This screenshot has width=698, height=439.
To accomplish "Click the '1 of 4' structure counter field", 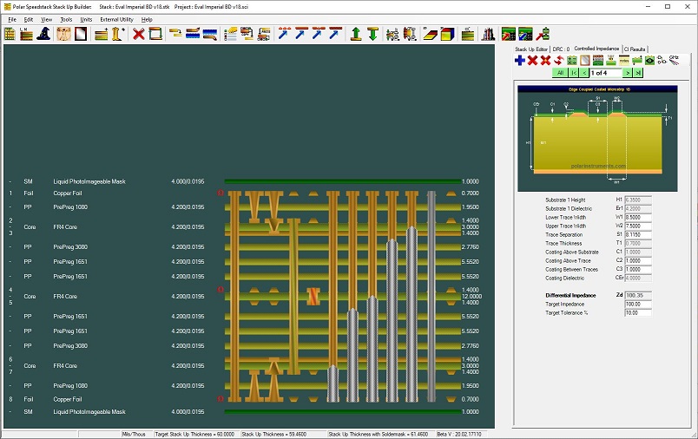I will (606, 73).
